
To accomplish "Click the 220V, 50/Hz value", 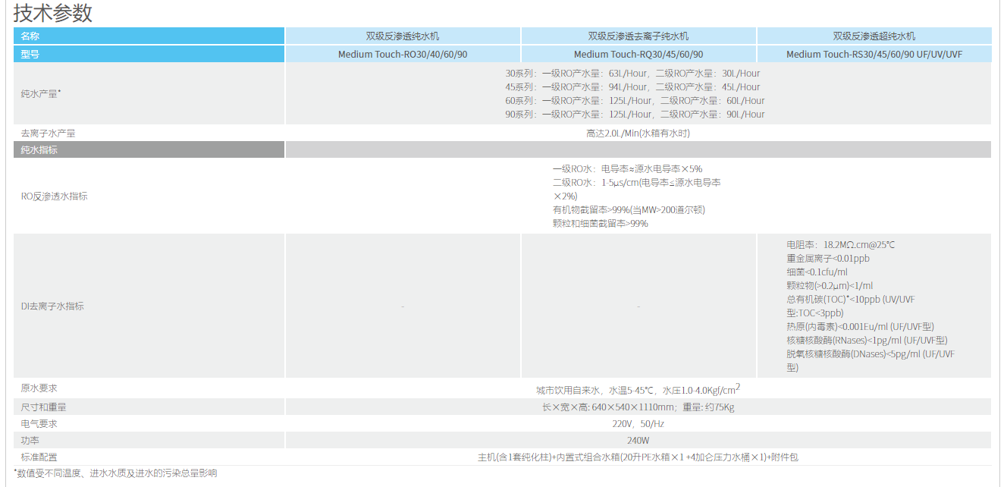I will (638, 424).
